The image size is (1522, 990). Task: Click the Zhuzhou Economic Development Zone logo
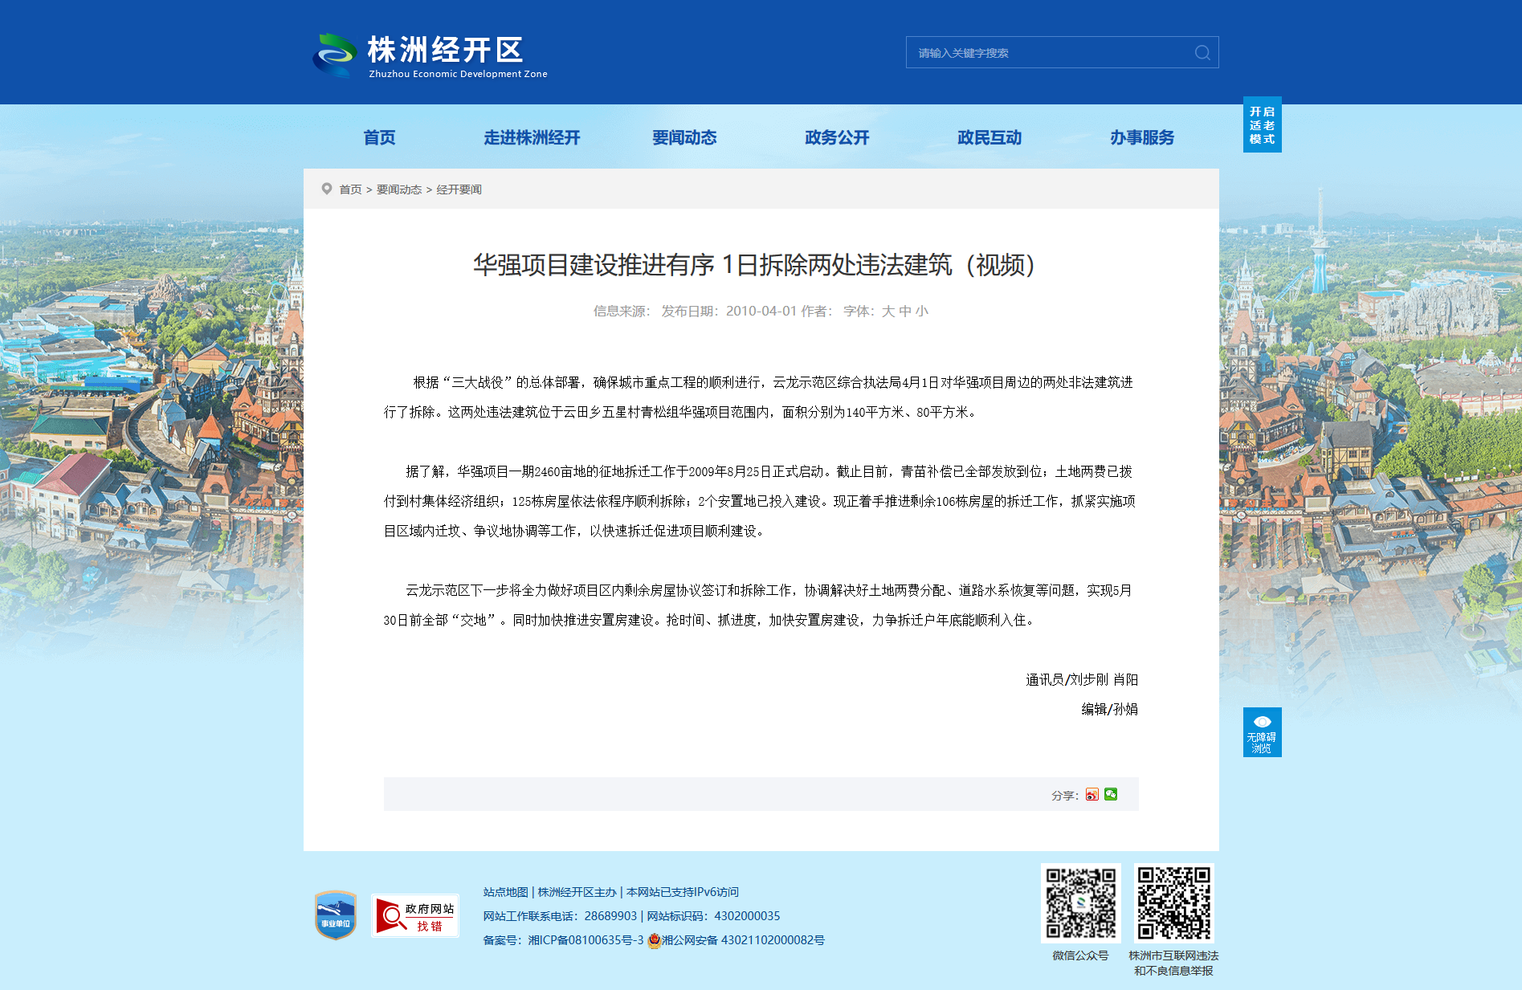[x=430, y=55]
